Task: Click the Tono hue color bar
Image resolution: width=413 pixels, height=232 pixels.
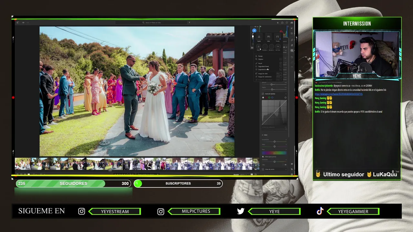Action: click(x=274, y=153)
